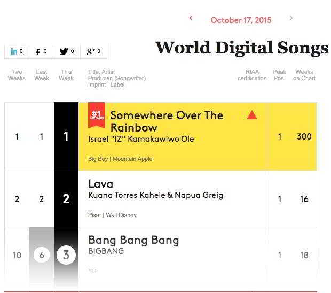Open the October 17, 2015 date picker
This screenshot has width=331, height=293.
[x=241, y=20]
